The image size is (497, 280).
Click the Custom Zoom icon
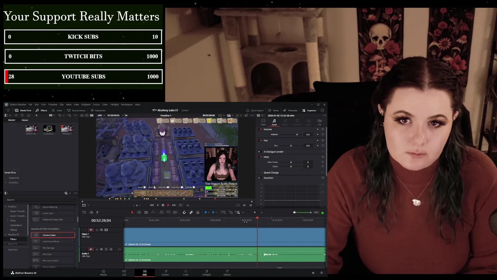pyautogui.click(x=237, y=212)
